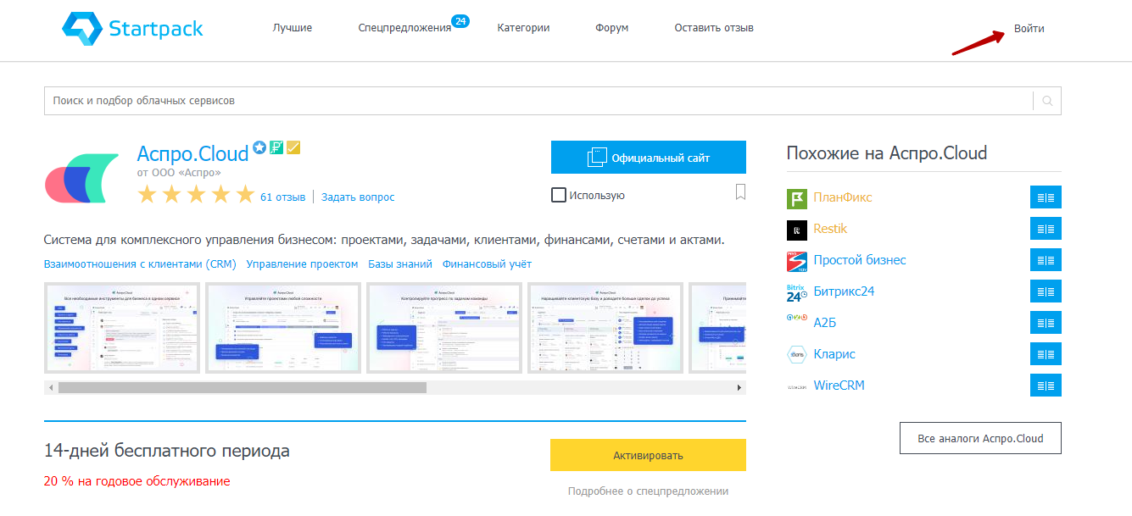Open Спецпредложения in top navigation
The image size is (1132, 516).
coord(404,28)
